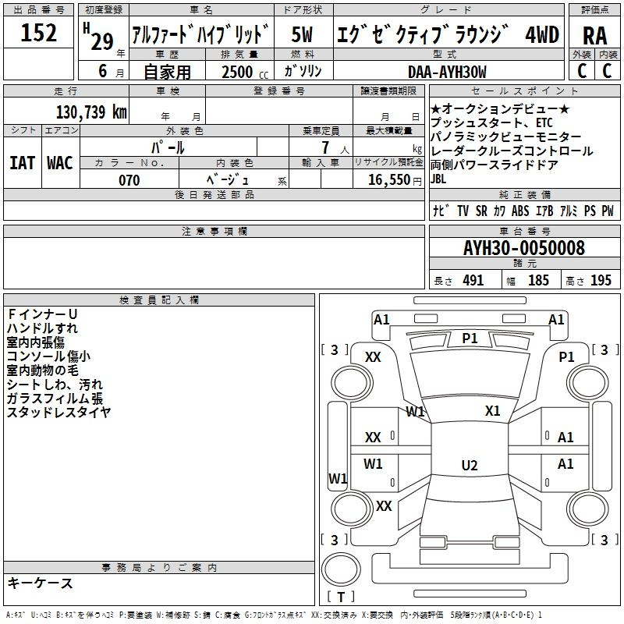Select inspector note シートしわ、汚れ

(55, 385)
